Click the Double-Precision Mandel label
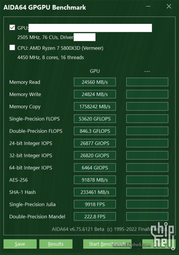The image size is (179, 255). (x=37, y=216)
